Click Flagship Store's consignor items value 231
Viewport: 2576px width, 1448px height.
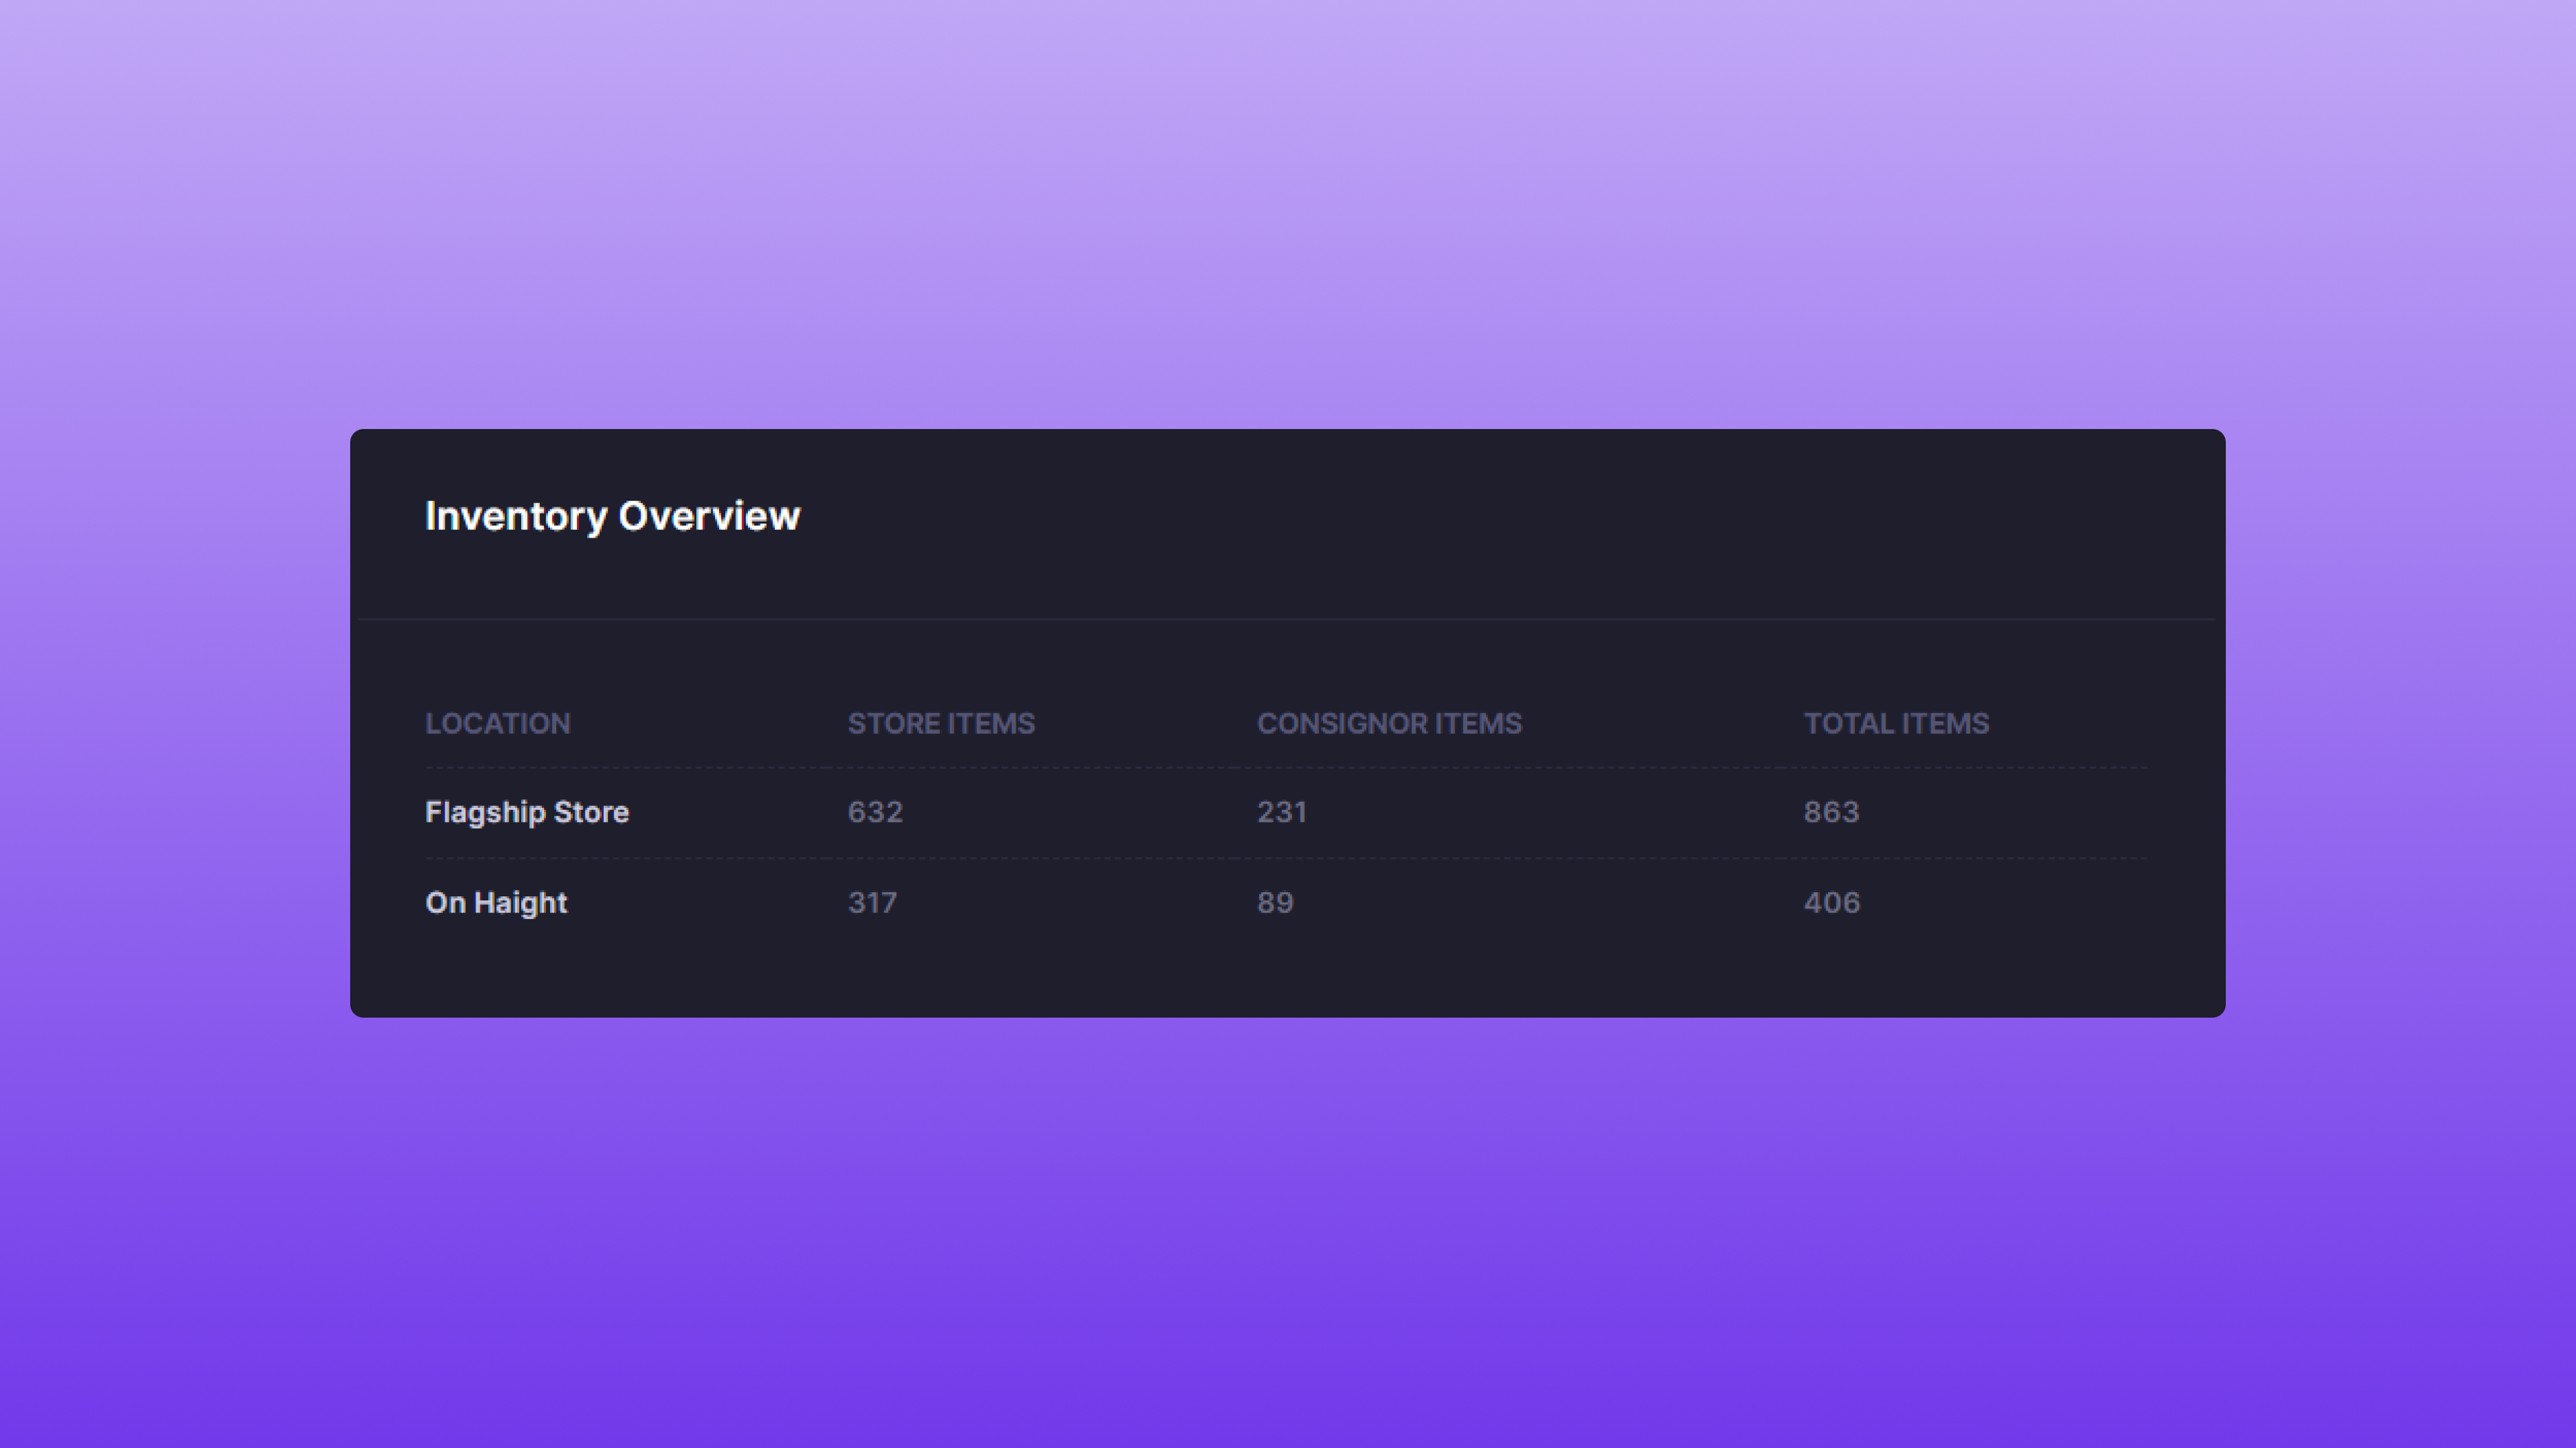(1281, 812)
